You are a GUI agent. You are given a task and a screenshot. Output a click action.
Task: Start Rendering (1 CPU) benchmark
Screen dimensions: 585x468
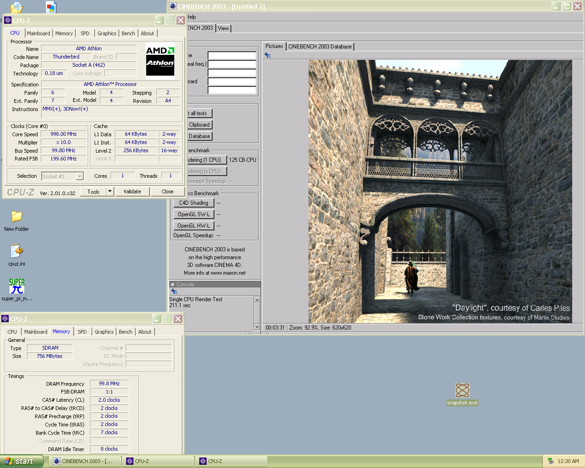207,160
